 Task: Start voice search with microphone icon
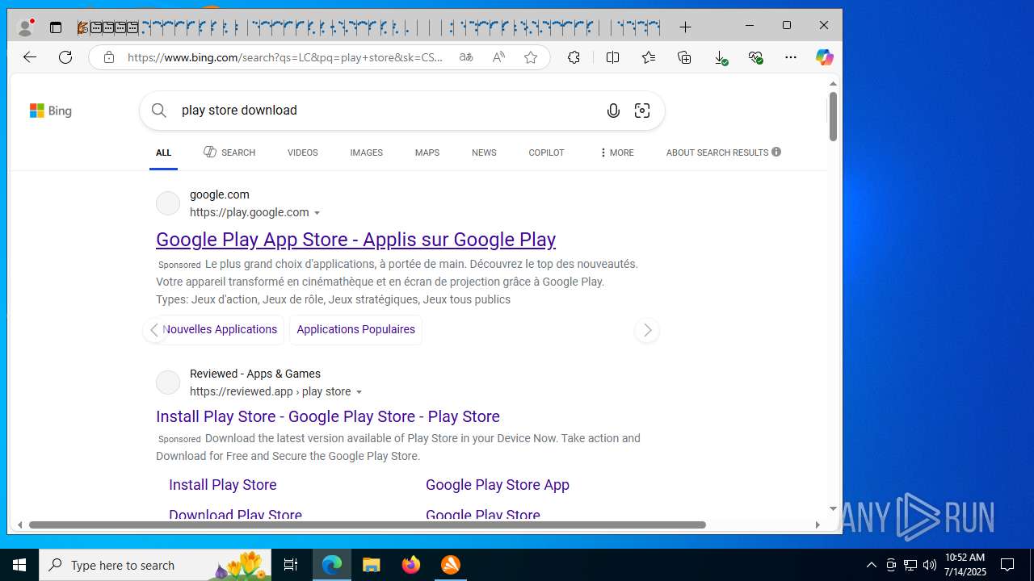coord(613,111)
